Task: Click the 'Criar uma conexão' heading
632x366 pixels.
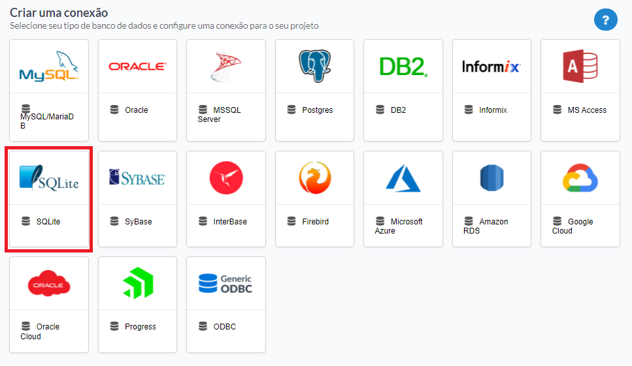Action: coord(59,12)
